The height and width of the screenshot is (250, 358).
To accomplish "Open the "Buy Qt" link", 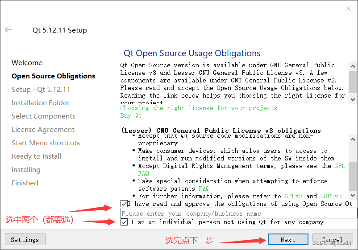I will [x=131, y=115].
